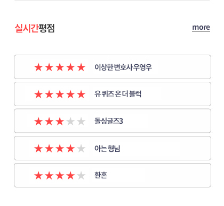Click the gray fifth star of 아는형님
The image size is (224, 206).
[81, 149]
